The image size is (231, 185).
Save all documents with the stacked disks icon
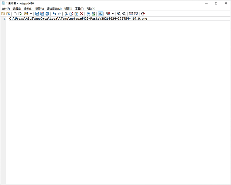click(47, 14)
